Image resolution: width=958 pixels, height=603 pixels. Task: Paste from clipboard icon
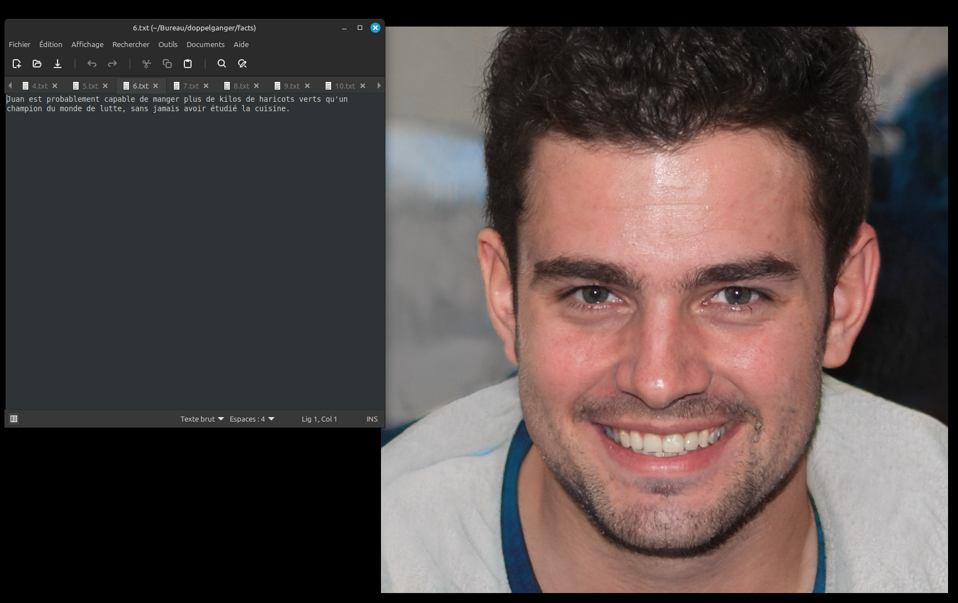[x=188, y=64]
